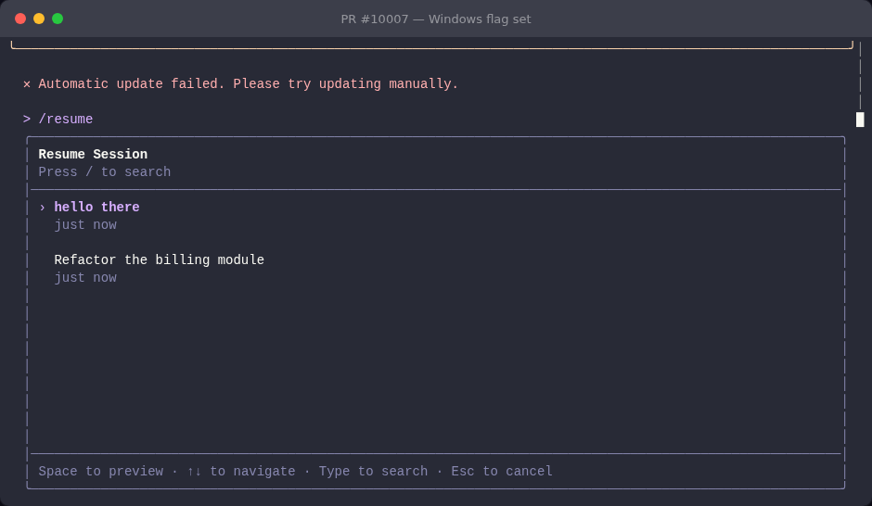Click the up/down arrows navigate hint
The image size is (872, 506).
tap(241, 471)
